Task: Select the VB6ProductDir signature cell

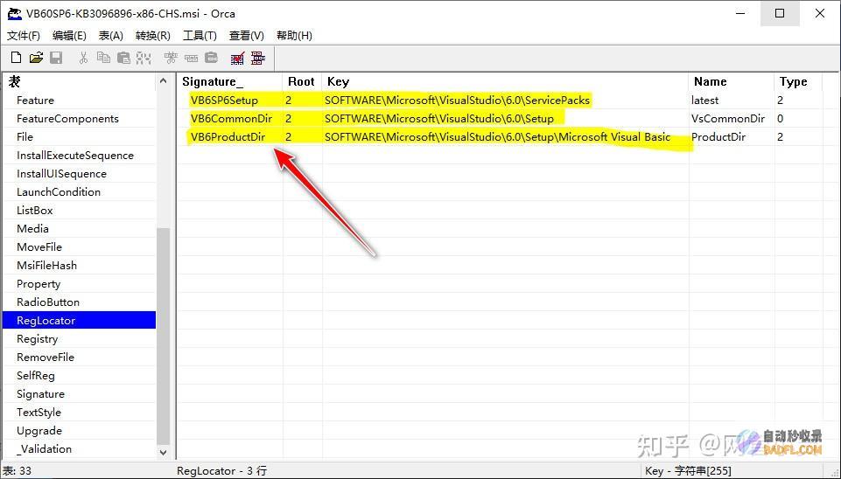Action: [x=228, y=136]
